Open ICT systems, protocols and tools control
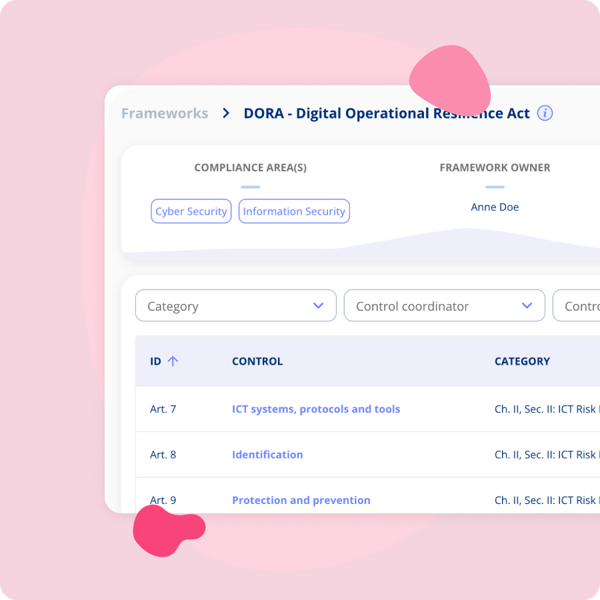 click(x=316, y=409)
